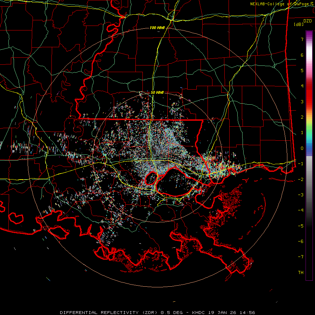
Task: Click the "-6" scale label
Action: click(x=301, y=241)
